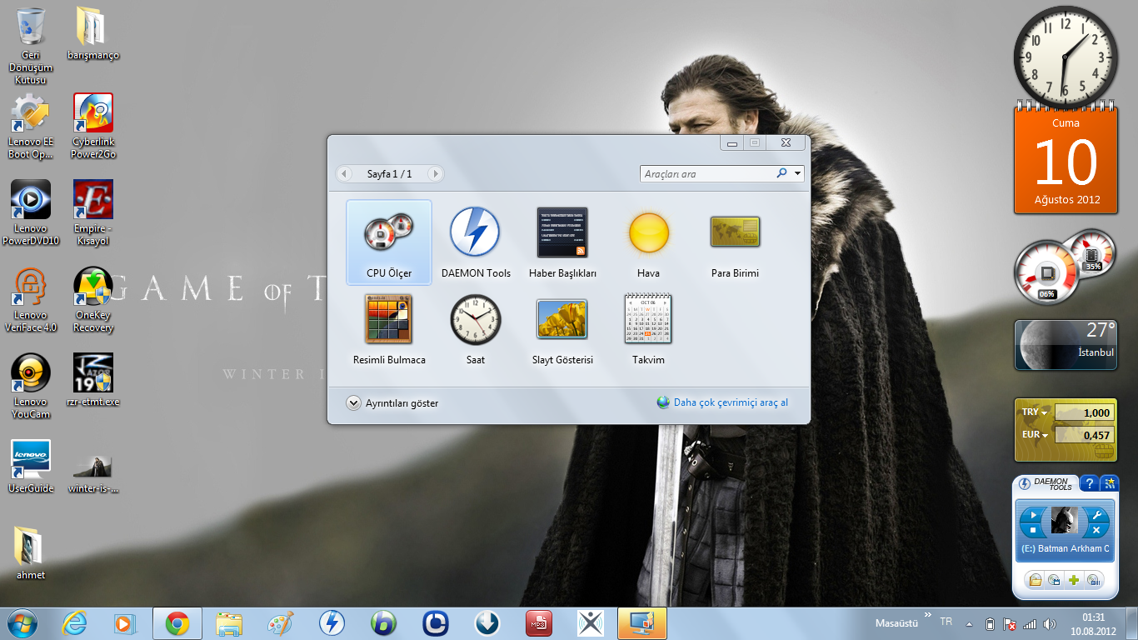This screenshot has height=640, width=1138.
Task: Select the Slayt Gösterisi gadget
Action: pos(562,329)
